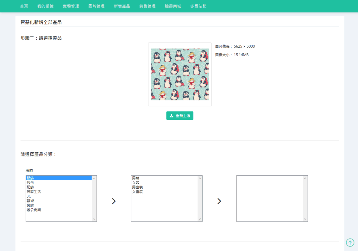Open 我的帳號 from the navigation bar

(x=45, y=6)
